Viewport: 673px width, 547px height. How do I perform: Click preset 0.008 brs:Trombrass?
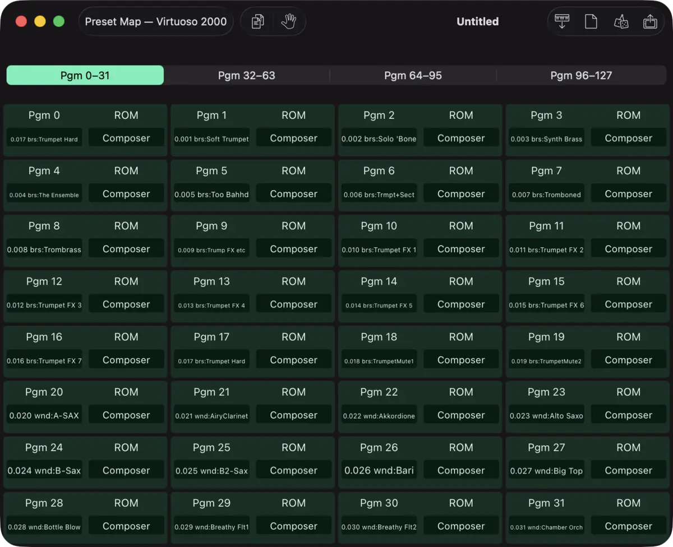pyautogui.click(x=44, y=249)
